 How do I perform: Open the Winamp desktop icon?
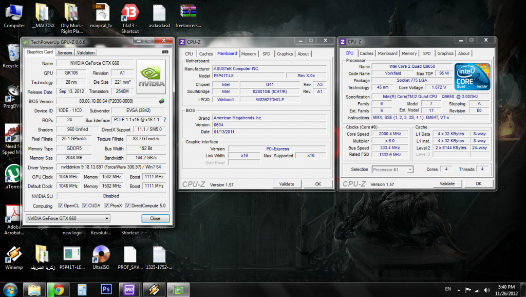coord(14,255)
